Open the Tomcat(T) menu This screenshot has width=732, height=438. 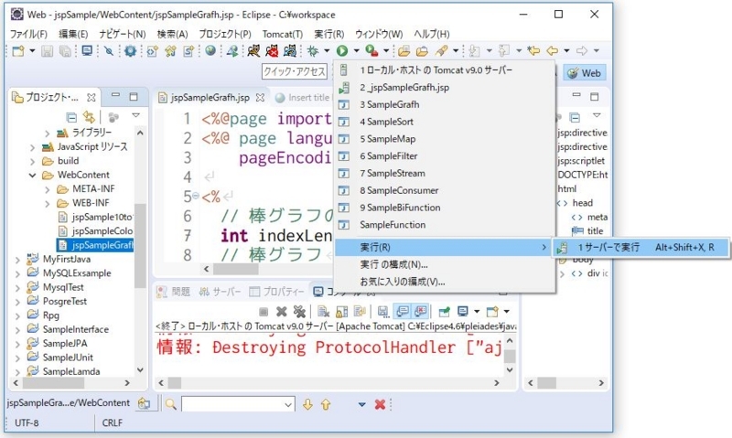tap(283, 34)
